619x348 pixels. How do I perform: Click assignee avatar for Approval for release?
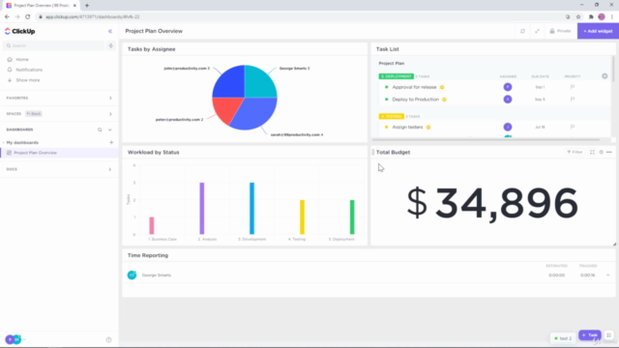click(x=508, y=87)
